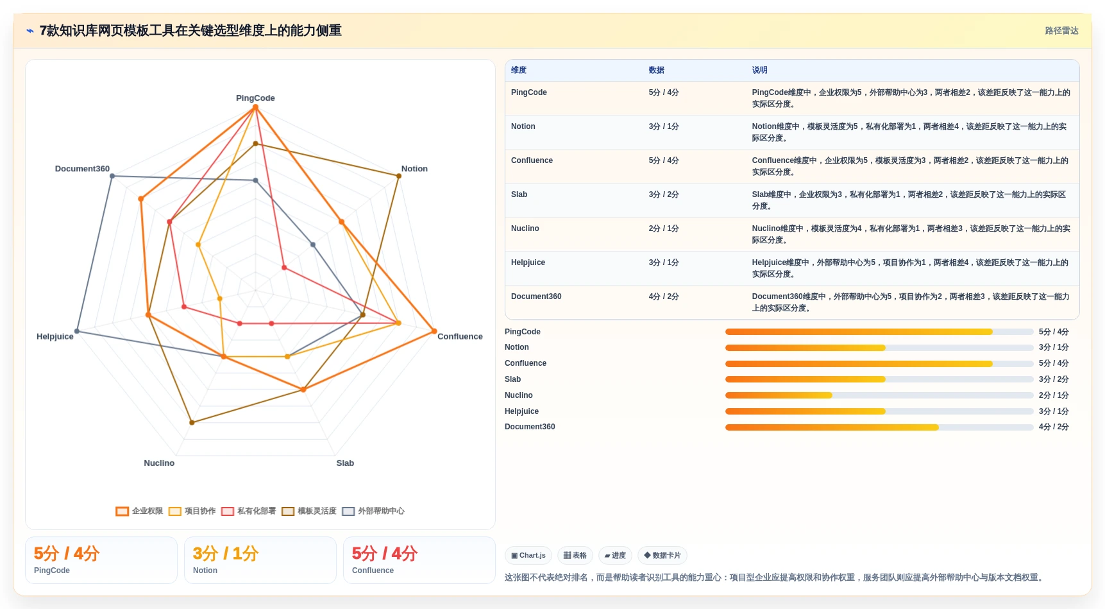This screenshot has width=1105, height=609.
Task: Click the 2分 / 1分 value in Nuclino table row
Action: pyautogui.click(x=664, y=228)
